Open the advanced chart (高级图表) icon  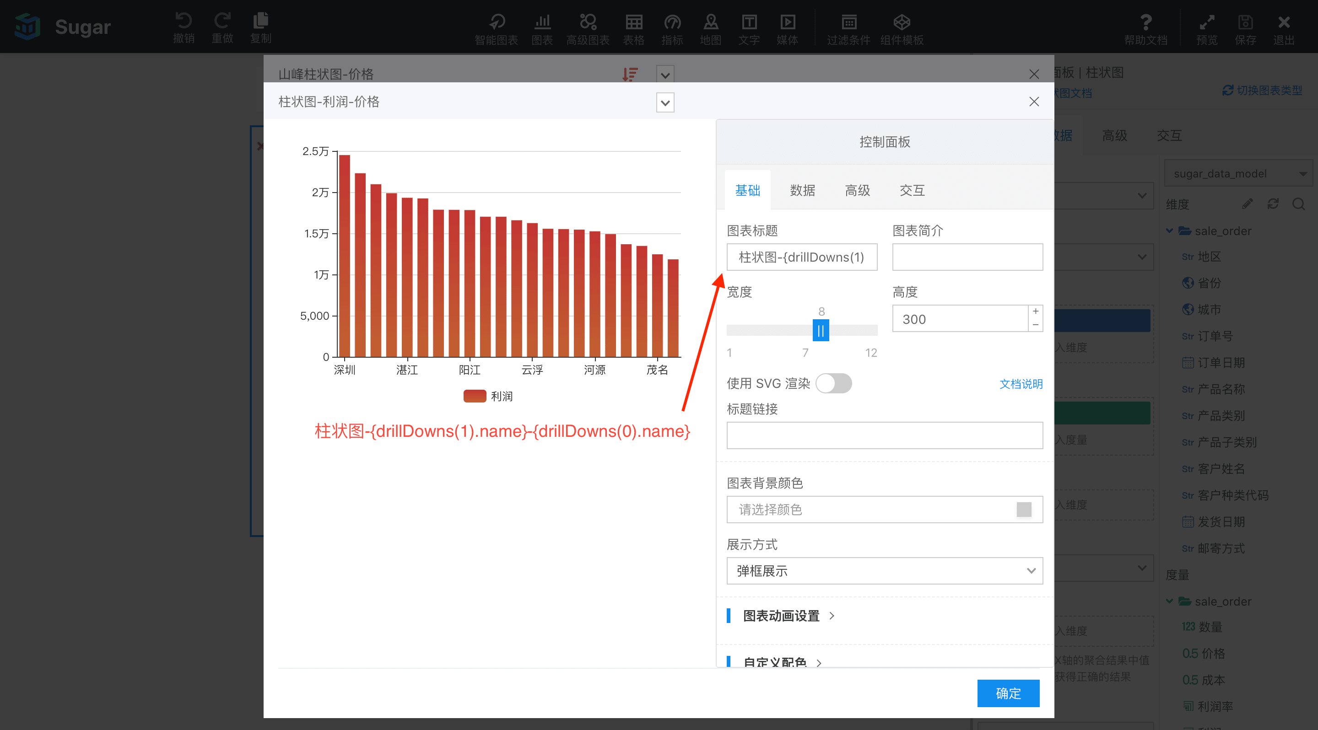(588, 22)
